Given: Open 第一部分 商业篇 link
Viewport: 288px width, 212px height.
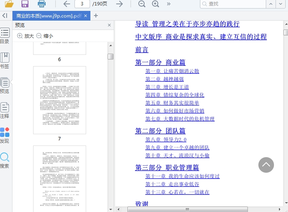Looking at the screenshot, I should coord(160,63).
